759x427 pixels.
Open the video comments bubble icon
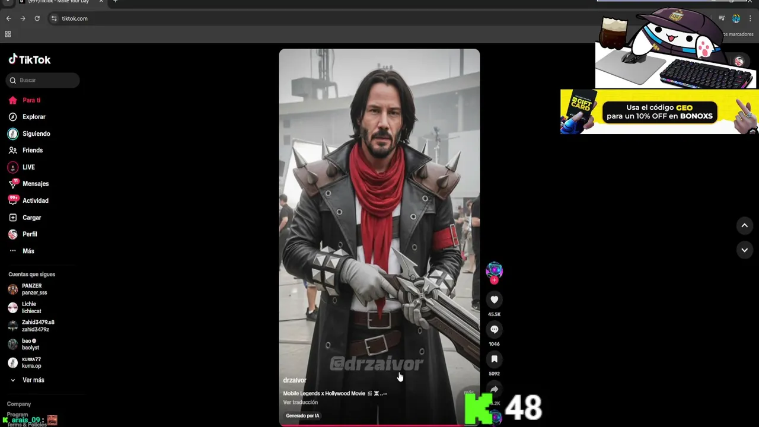coord(494,329)
